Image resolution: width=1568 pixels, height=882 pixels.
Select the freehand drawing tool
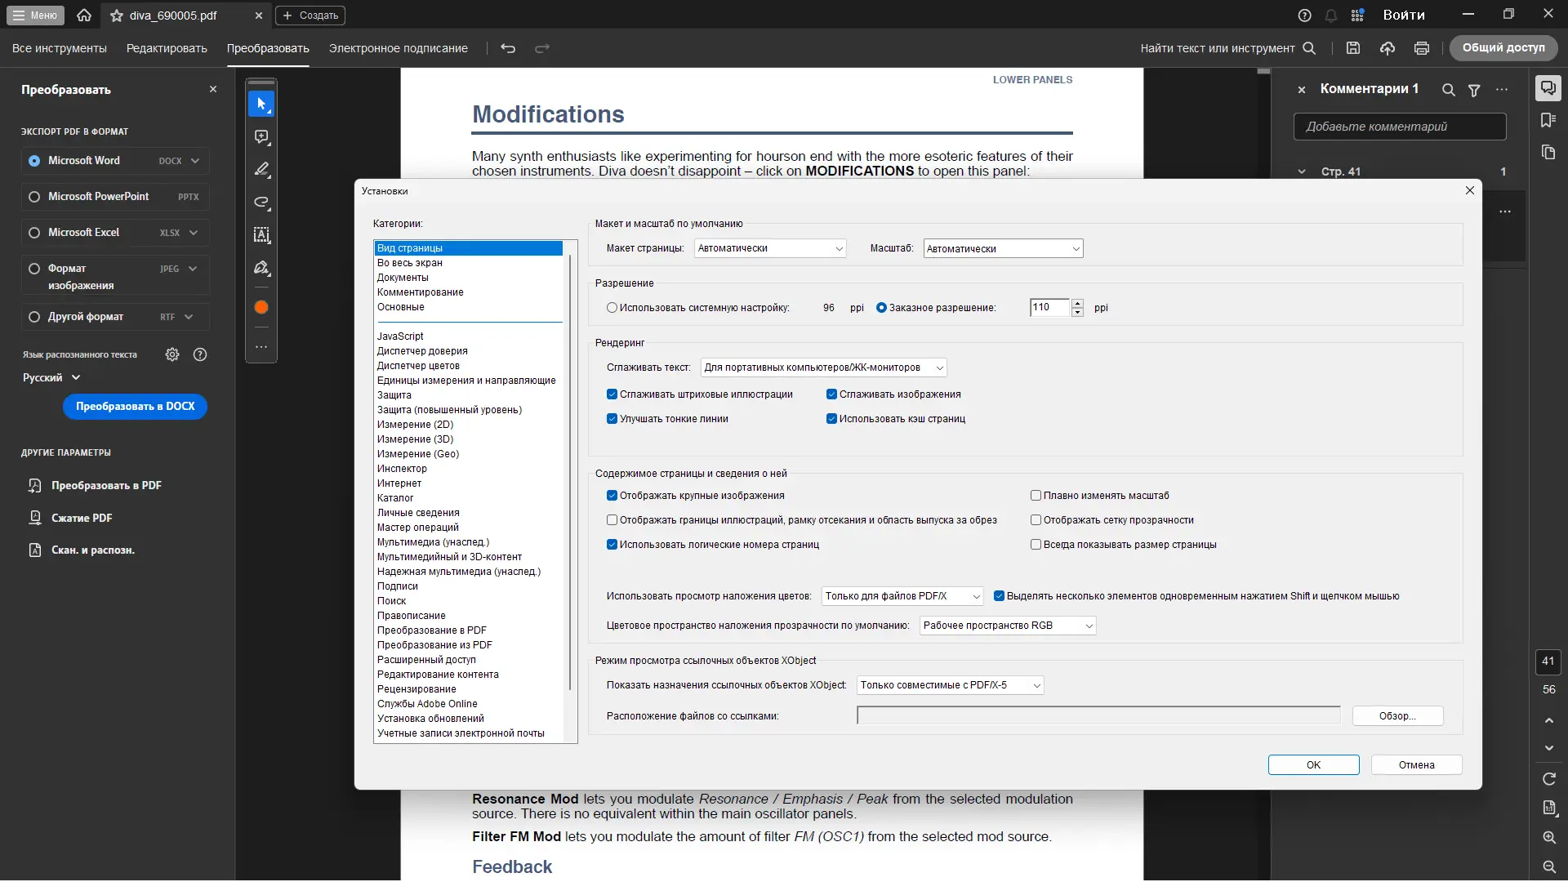click(x=261, y=203)
